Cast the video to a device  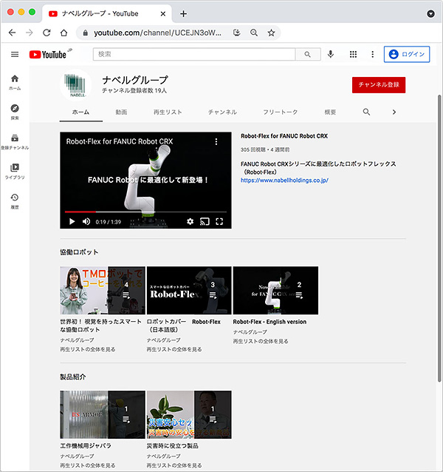click(205, 222)
